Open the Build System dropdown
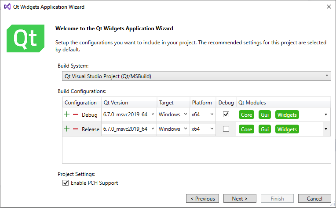Viewport: 336px width, 208px height. pyautogui.click(x=196, y=76)
